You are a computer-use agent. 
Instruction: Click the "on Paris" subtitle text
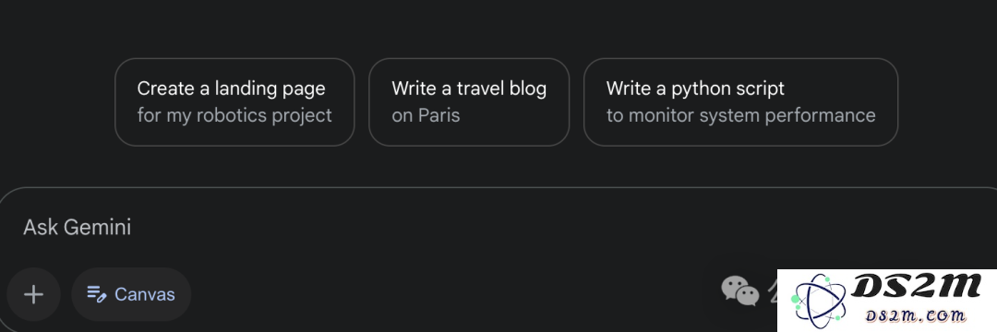pos(426,115)
